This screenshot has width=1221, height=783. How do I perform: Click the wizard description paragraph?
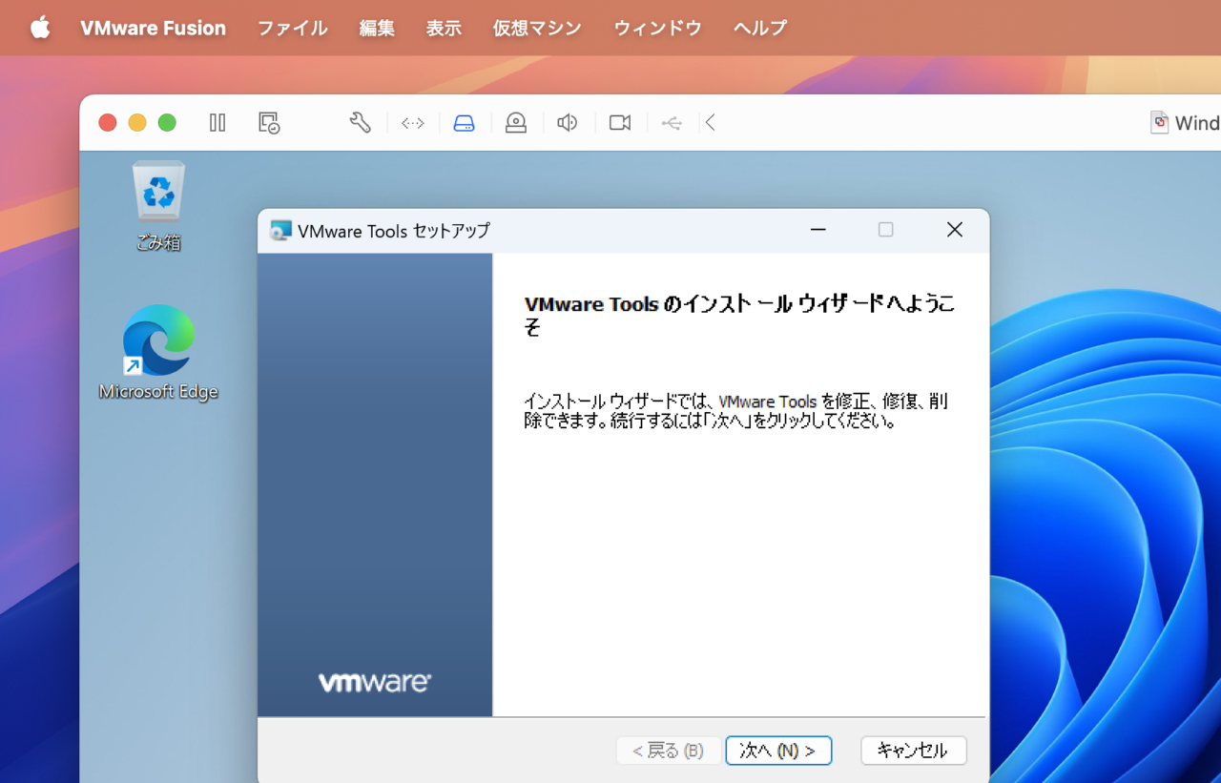click(x=736, y=411)
